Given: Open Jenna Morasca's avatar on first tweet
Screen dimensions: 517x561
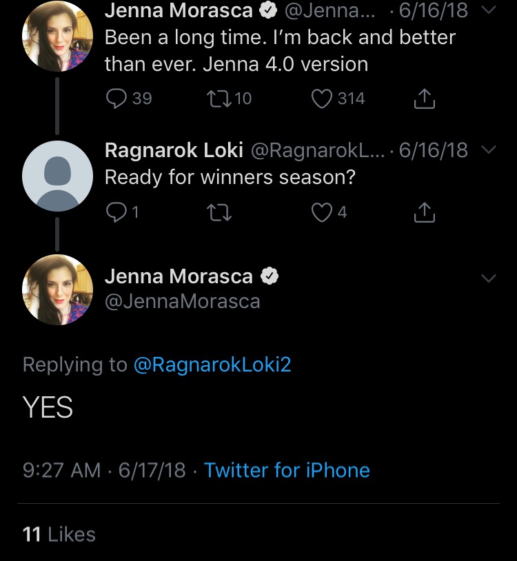Looking at the screenshot, I should [x=58, y=36].
